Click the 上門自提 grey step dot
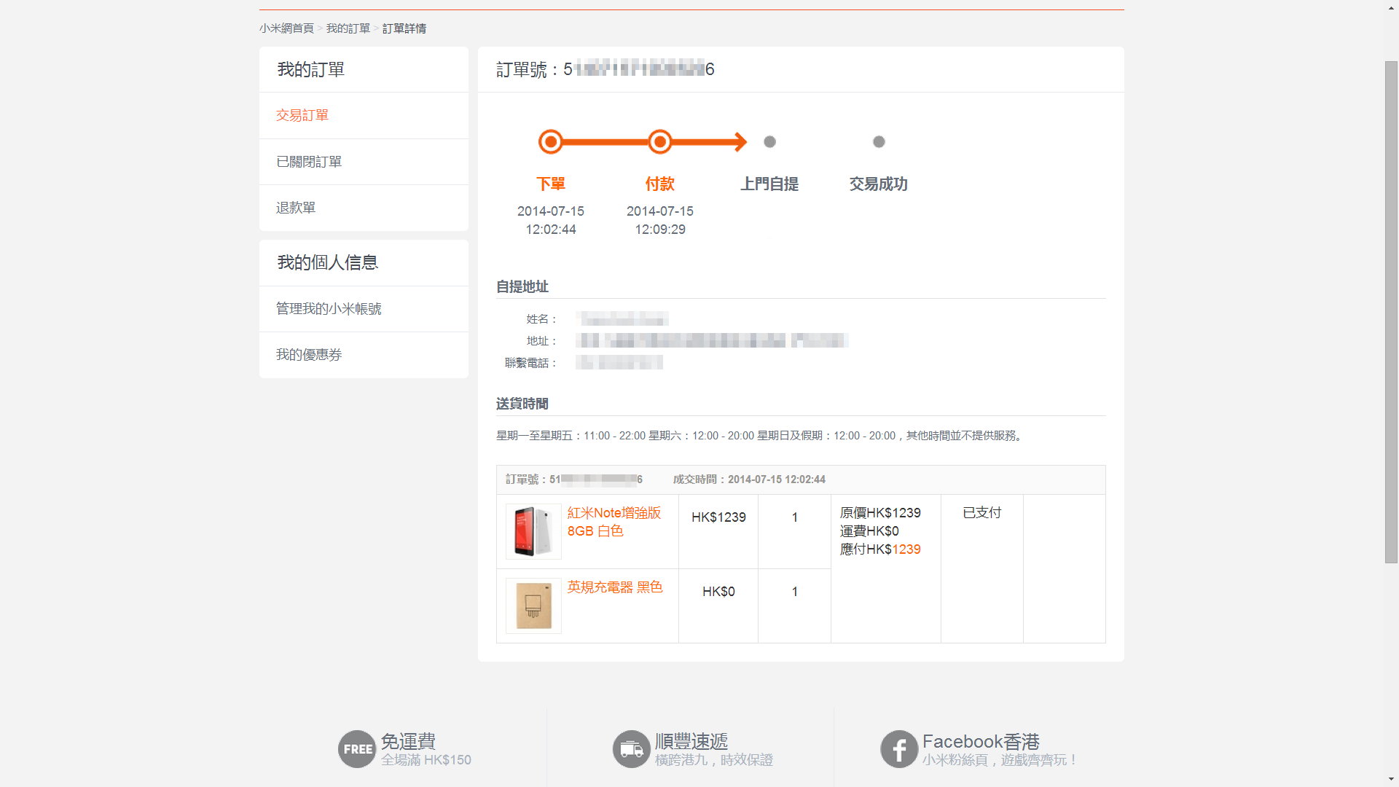 [x=769, y=141]
